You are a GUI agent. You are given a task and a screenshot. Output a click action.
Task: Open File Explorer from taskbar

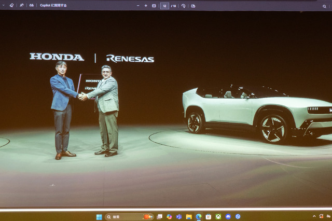(x=189, y=216)
